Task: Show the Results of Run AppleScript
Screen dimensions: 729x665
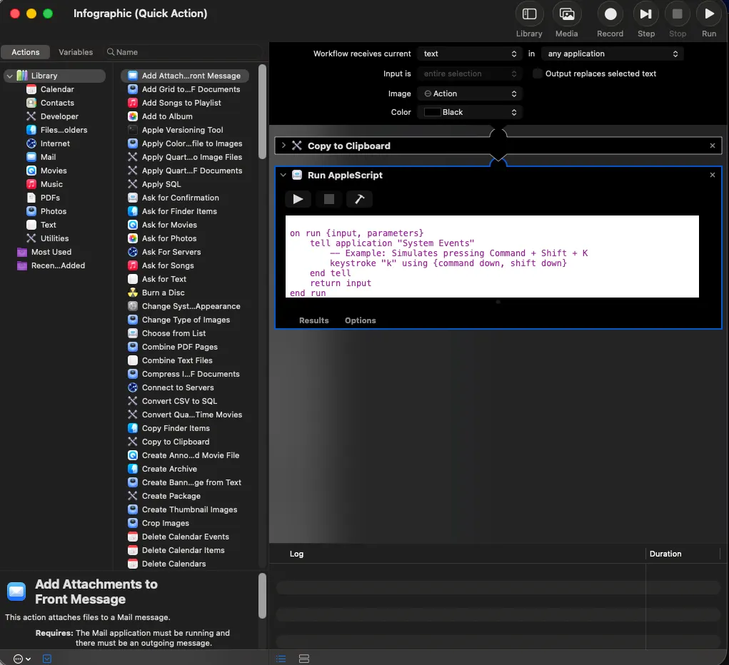Action: point(314,320)
